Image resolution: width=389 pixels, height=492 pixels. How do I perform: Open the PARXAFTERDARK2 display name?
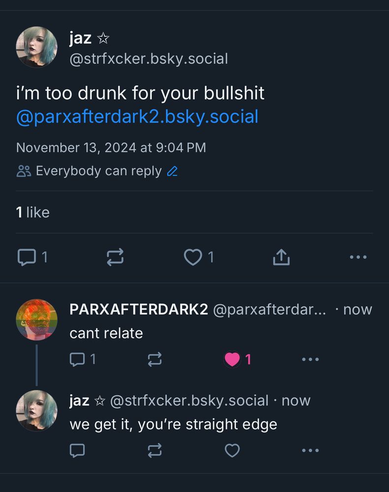tap(139, 309)
